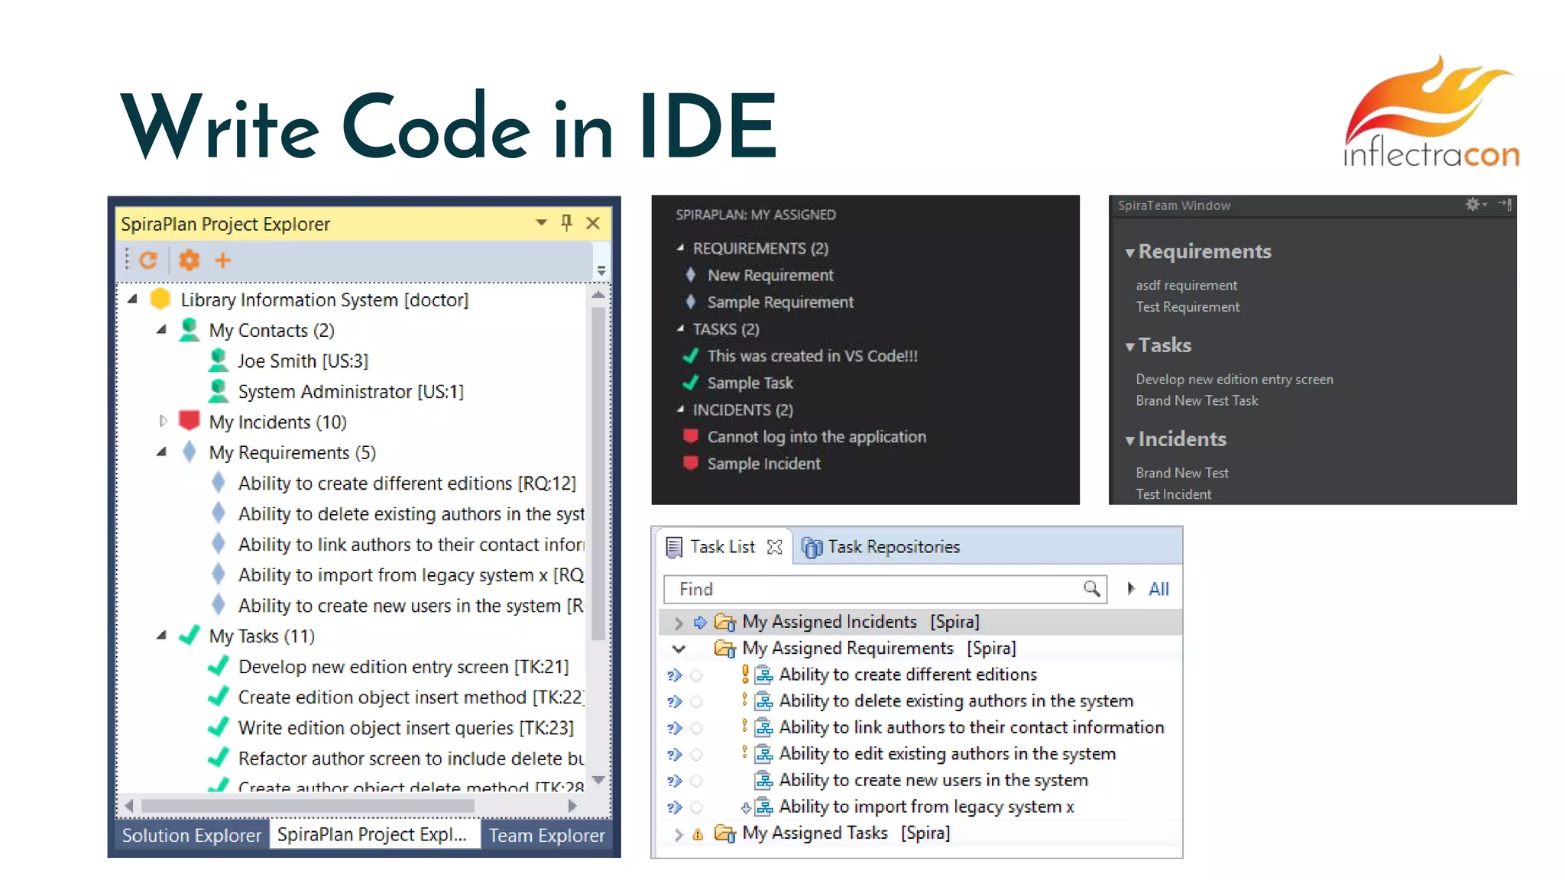1565x880 pixels.
Task: Close the SpiraPlan Project Explorer panel
Action: click(593, 222)
